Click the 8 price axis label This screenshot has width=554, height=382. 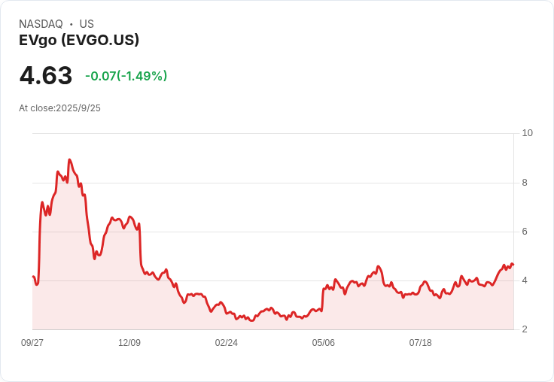click(x=525, y=183)
